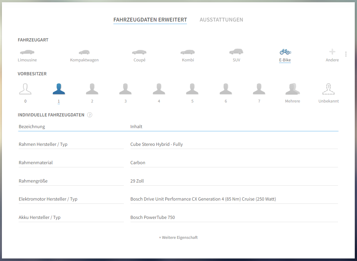This screenshot has height=261, width=357.
Task: Select 7 previous owners icon
Action: (259, 89)
